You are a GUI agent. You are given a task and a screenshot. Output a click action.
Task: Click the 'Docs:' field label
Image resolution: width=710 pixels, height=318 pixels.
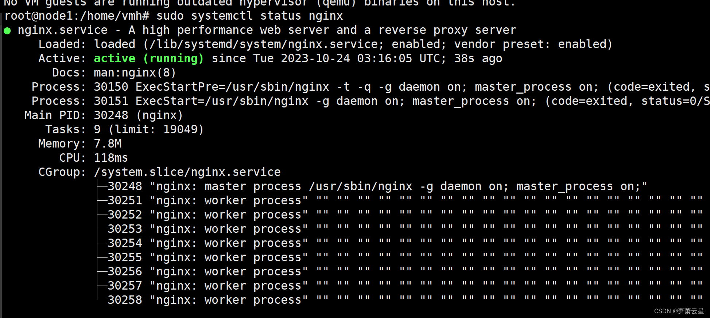pos(69,73)
